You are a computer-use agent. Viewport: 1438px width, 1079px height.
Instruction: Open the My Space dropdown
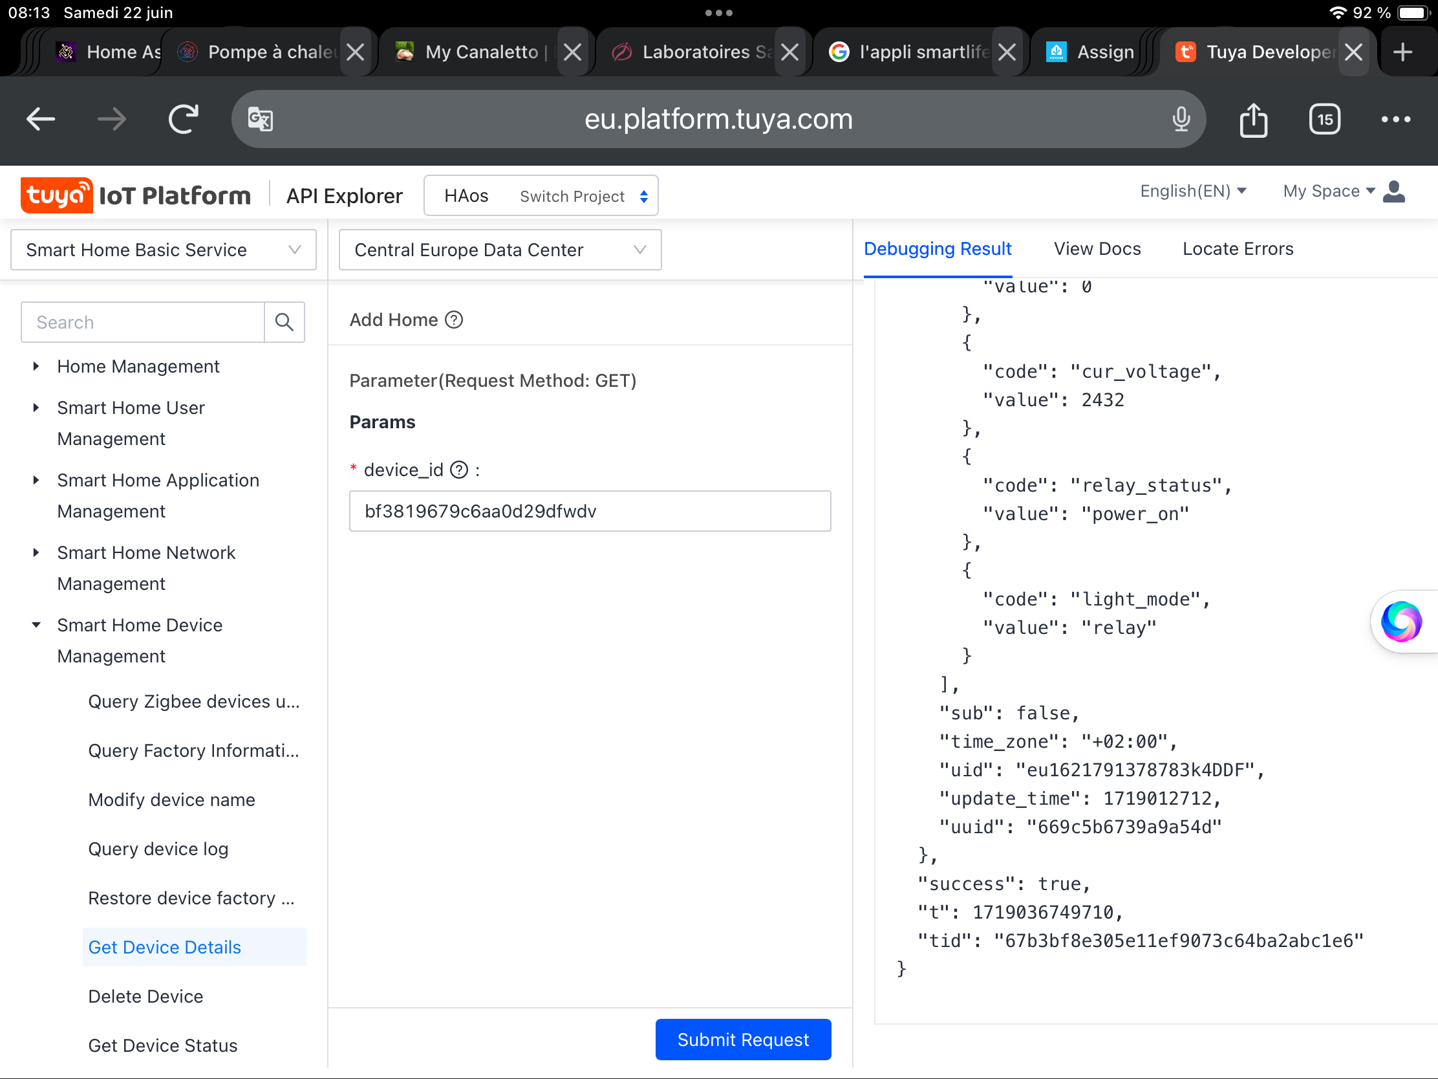1329,191
